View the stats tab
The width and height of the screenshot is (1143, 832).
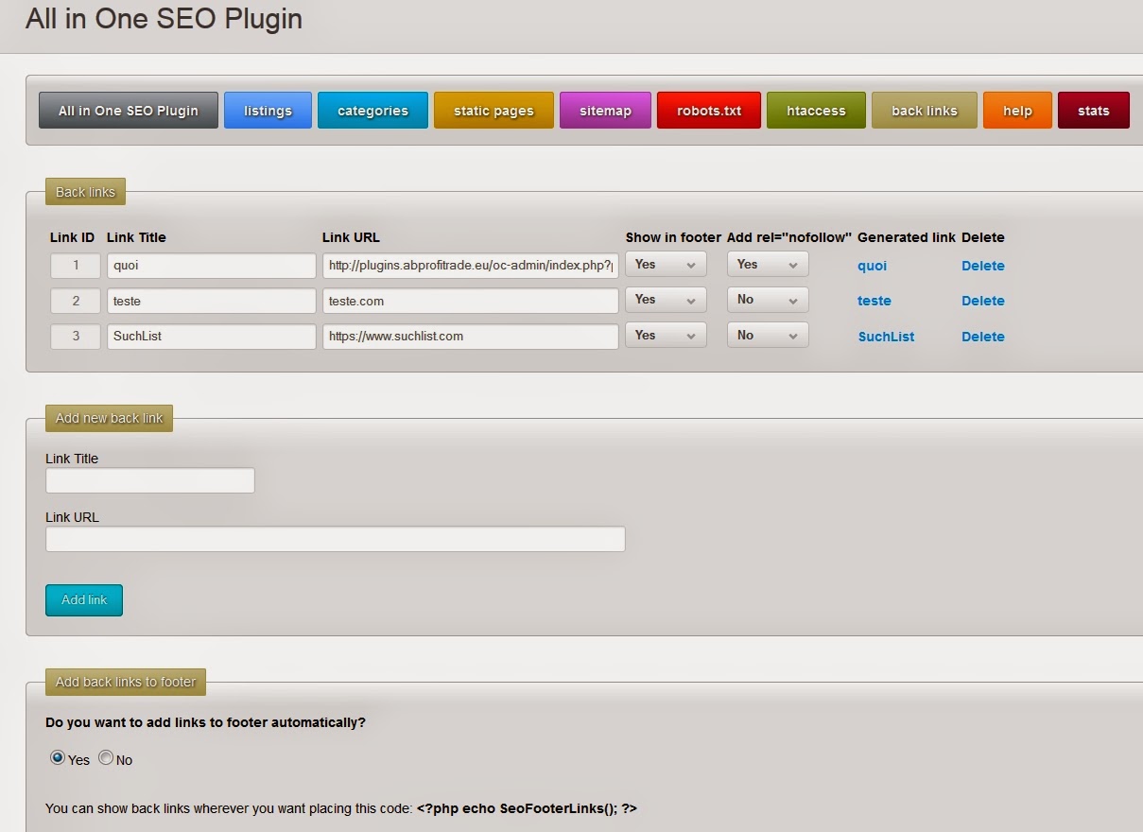click(x=1093, y=111)
